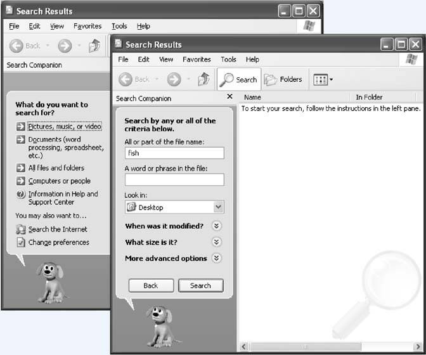Viewport: 426px width, 355px height.
Task: Open the Folders pane in front window
Action: point(283,80)
